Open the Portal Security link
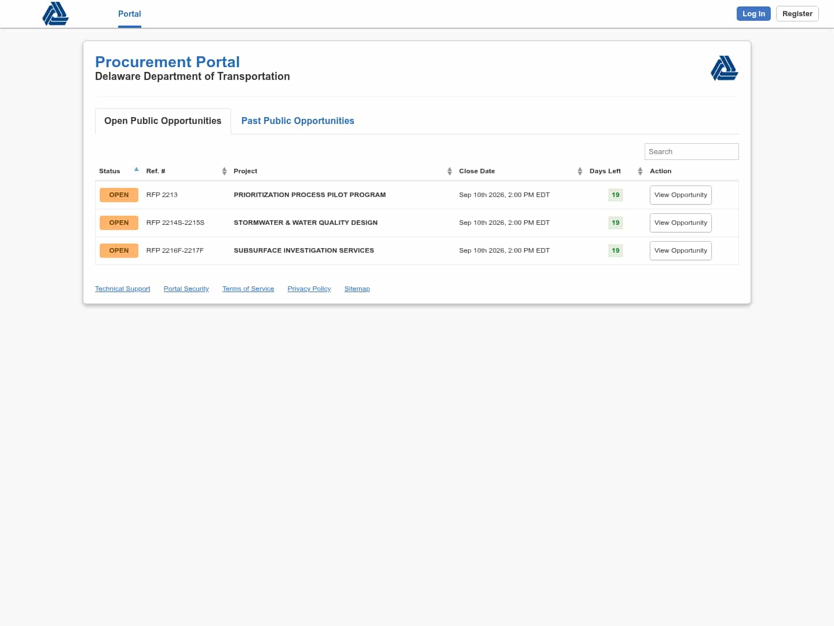The width and height of the screenshot is (834, 626). click(x=186, y=289)
